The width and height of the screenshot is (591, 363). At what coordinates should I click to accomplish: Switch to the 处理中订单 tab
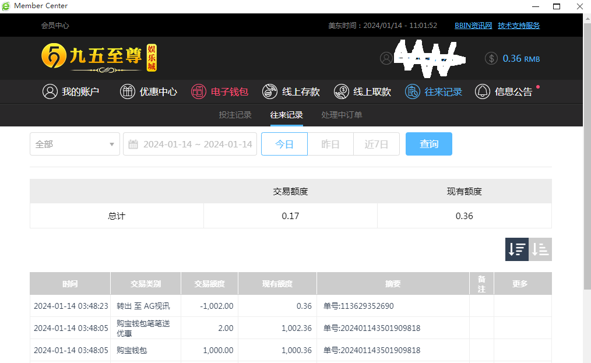[342, 115]
